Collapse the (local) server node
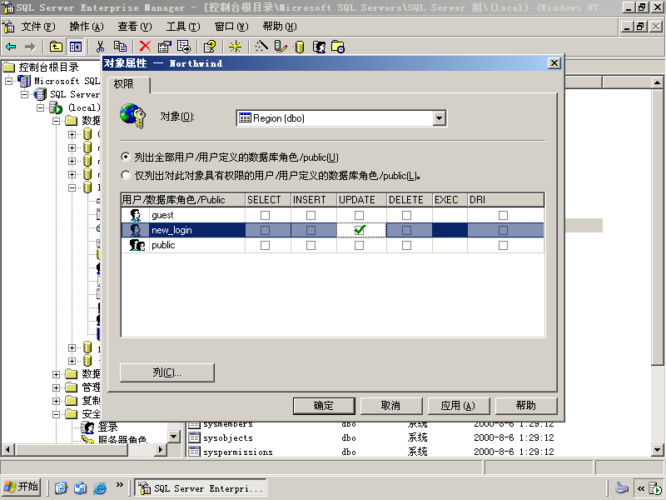Screen dimensions: 666x500 pyautogui.click(x=40, y=107)
